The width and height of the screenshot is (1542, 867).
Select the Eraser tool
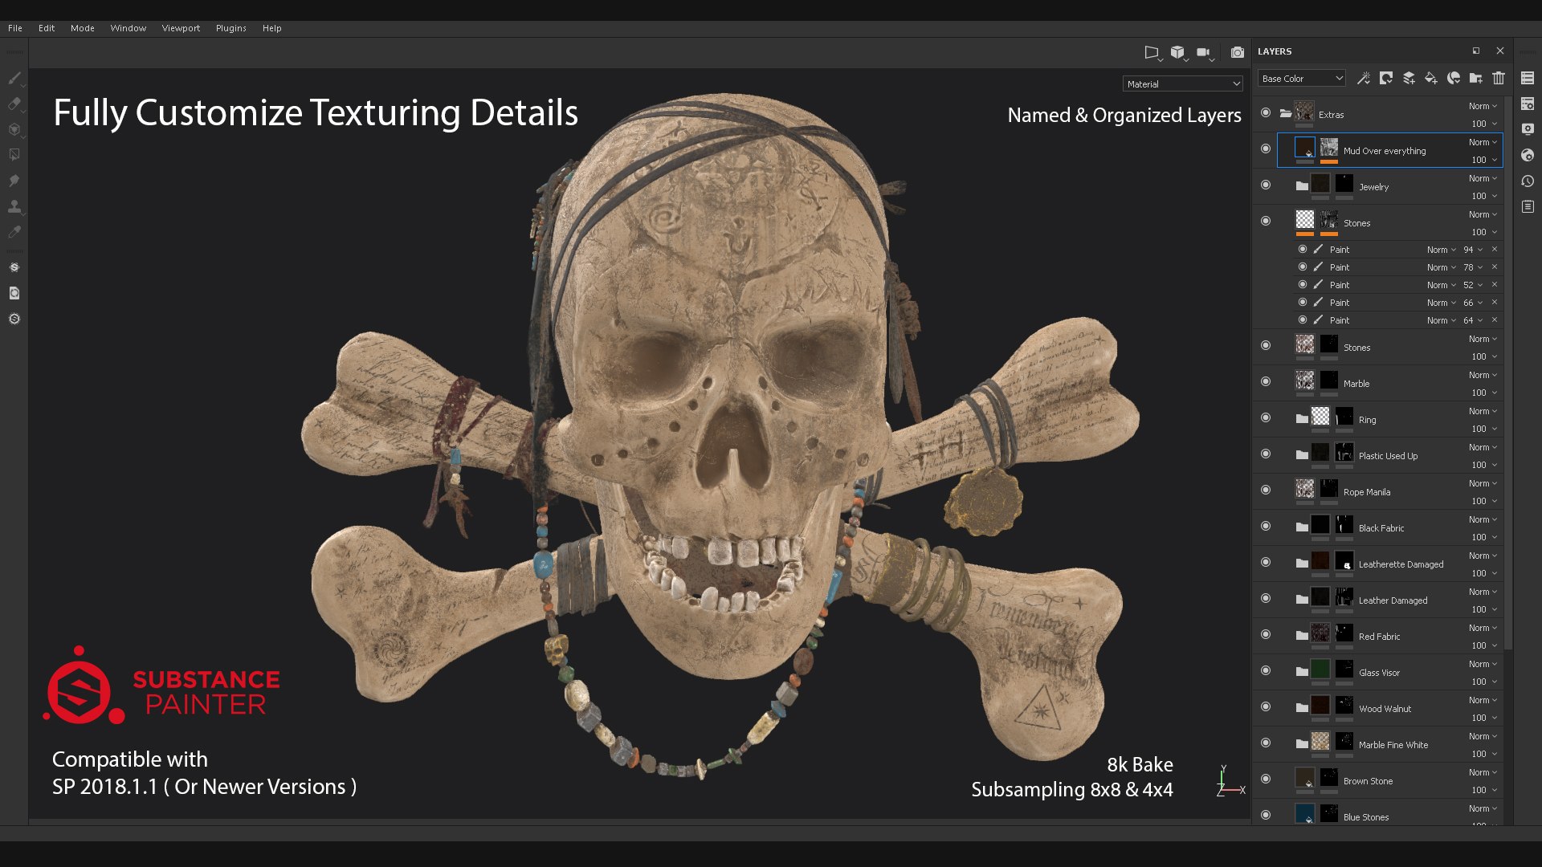14,104
